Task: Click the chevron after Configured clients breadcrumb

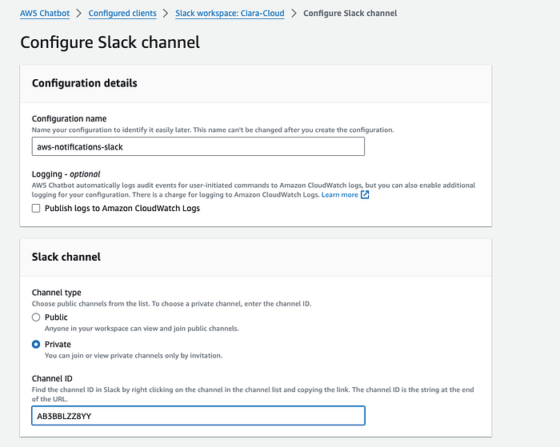Action: [166, 14]
